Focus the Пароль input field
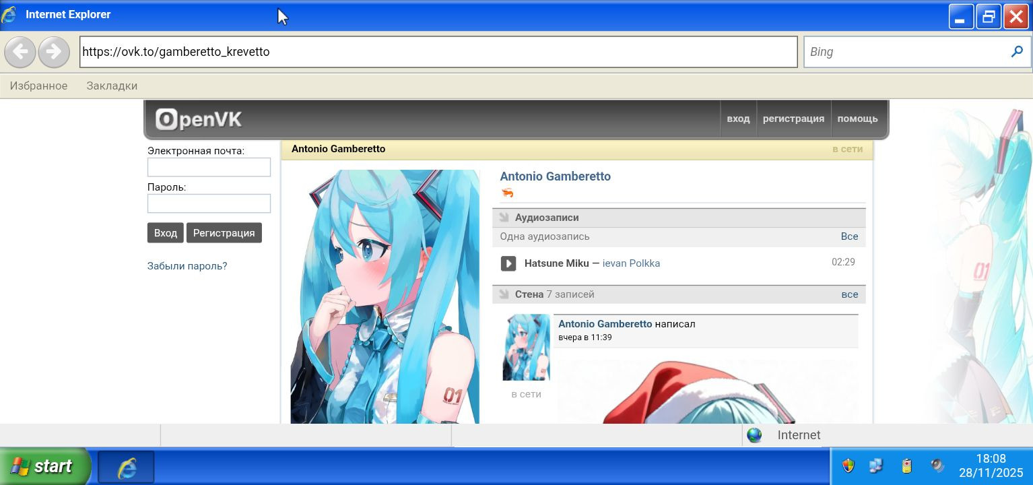 pos(209,203)
